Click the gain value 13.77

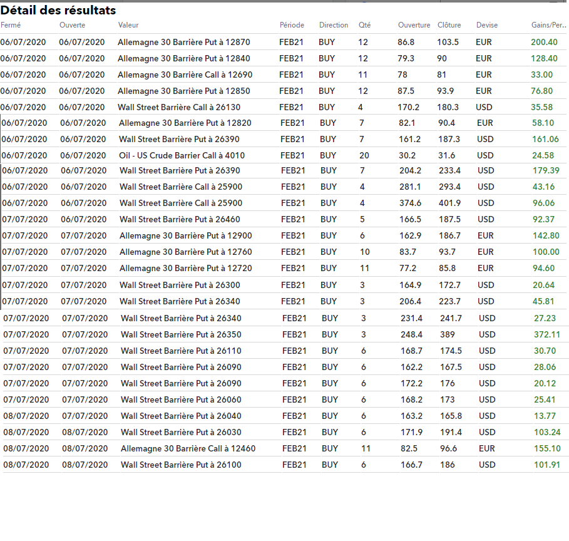545,416
